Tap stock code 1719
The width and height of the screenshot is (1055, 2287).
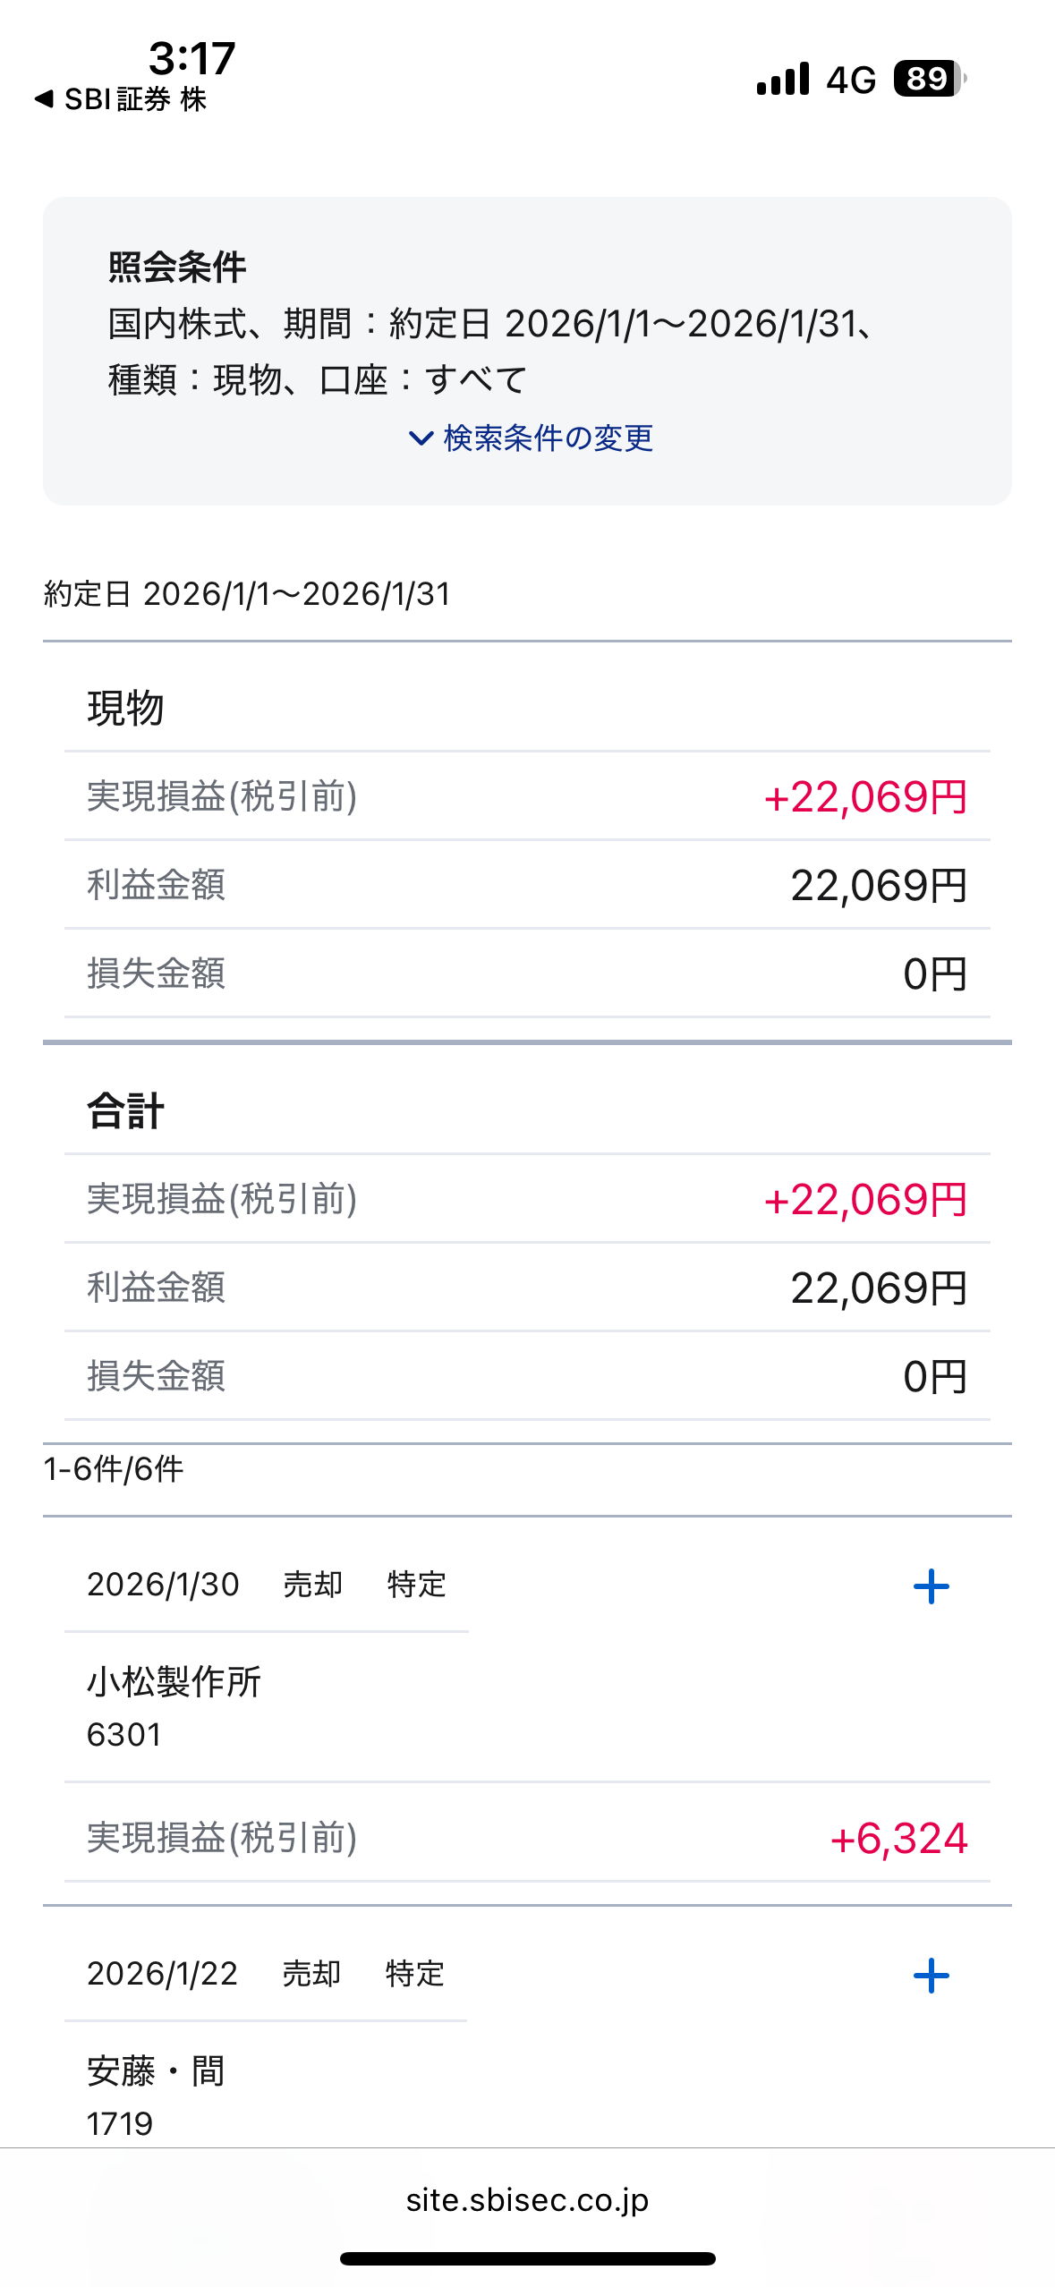coord(120,2124)
